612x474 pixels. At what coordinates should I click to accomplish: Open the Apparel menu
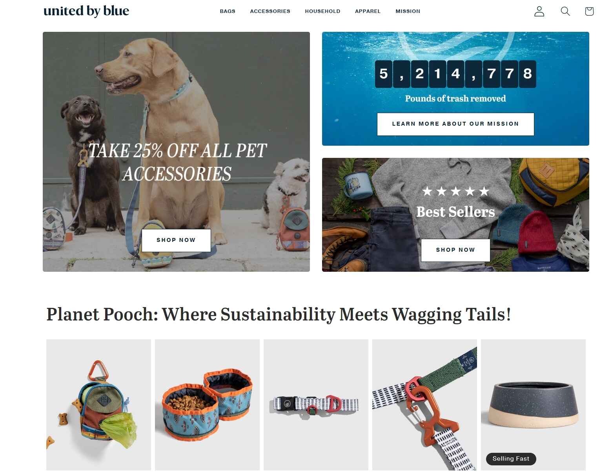[368, 11]
